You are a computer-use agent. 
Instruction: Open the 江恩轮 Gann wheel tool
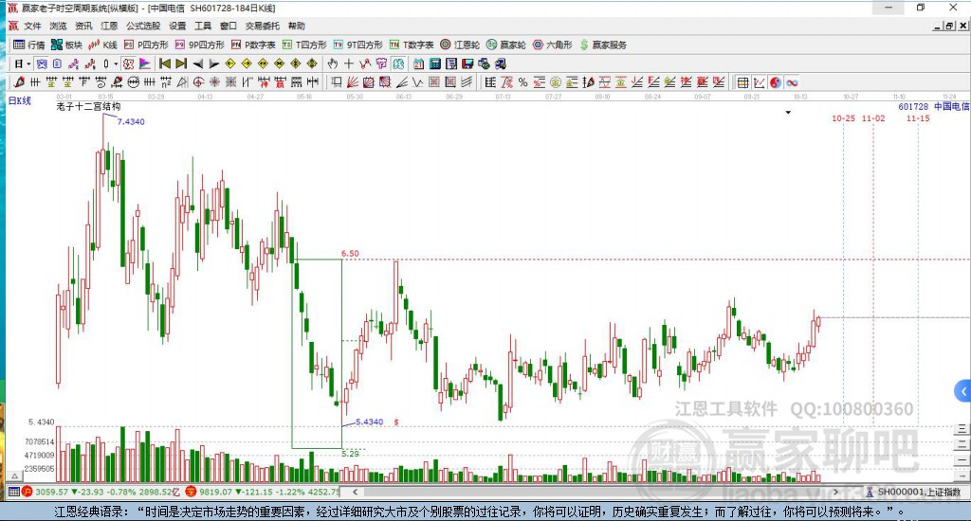coord(460,45)
